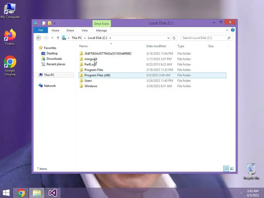Expand chevron before This PC breadcrumb
Viewport: 264px width, 198px height.
click(x=69, y=38)
